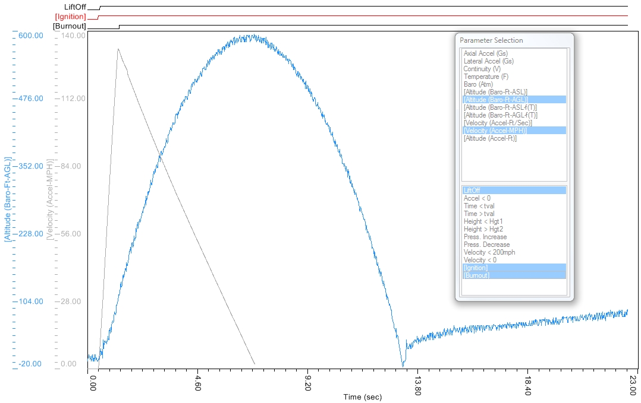The width and height of the screenshot is (641, 403).
Task: Click the [Burnout] trace label above chart
Action: 70,26
